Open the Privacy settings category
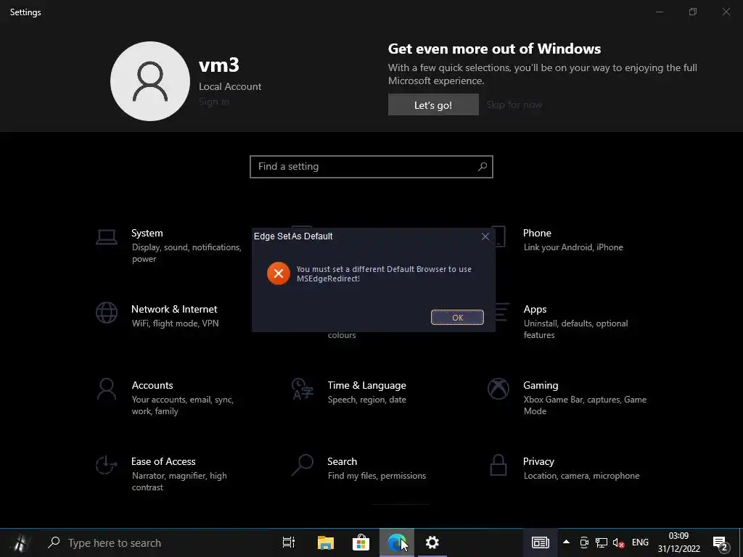Image resolution: width=743 pixels, height=557 pixels. pos(563,468)
